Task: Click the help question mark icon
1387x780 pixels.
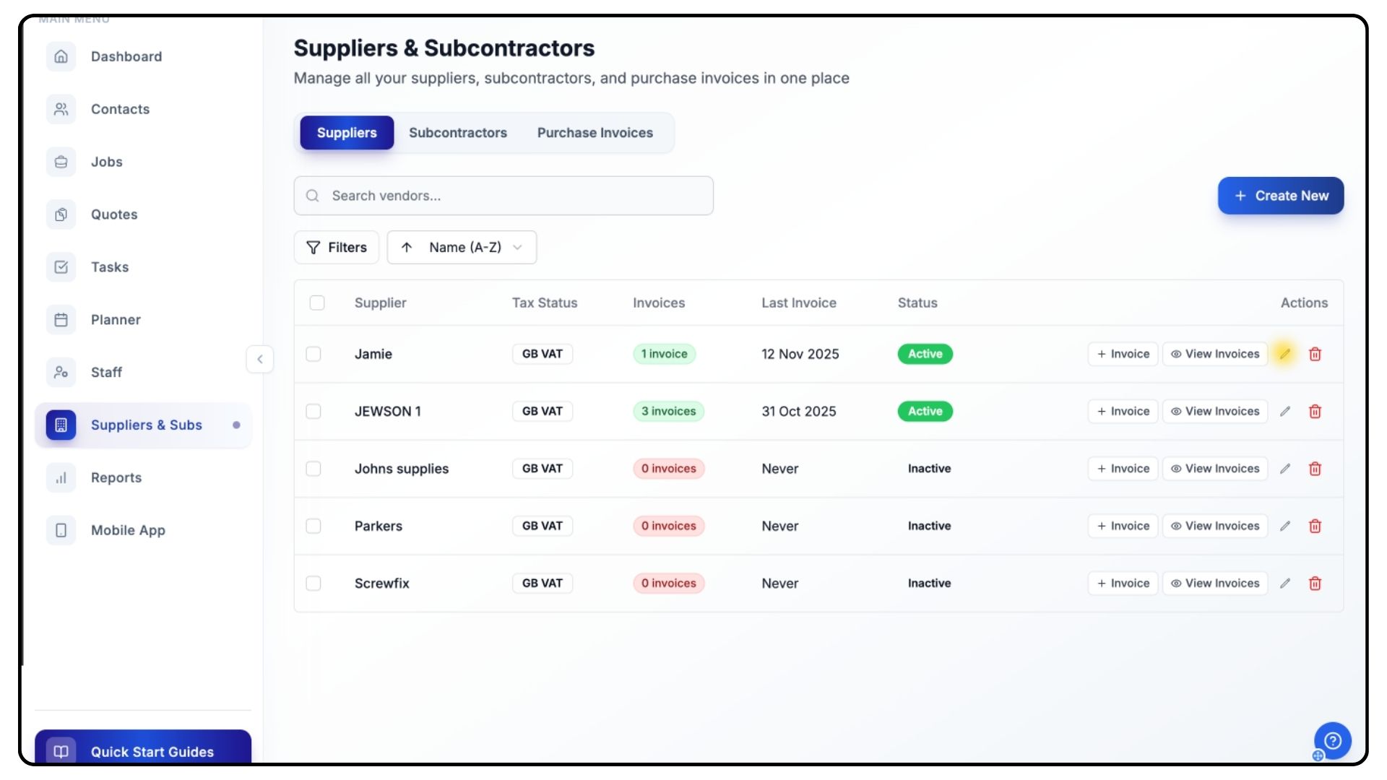Action: pos(1332,740)
